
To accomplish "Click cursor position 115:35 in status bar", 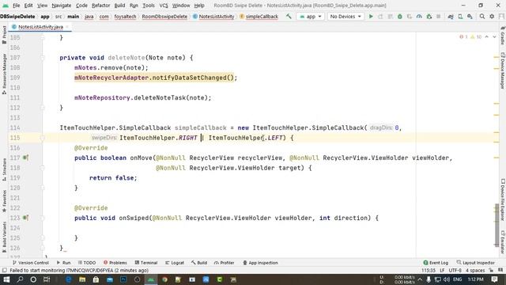I will pos(429,270).
